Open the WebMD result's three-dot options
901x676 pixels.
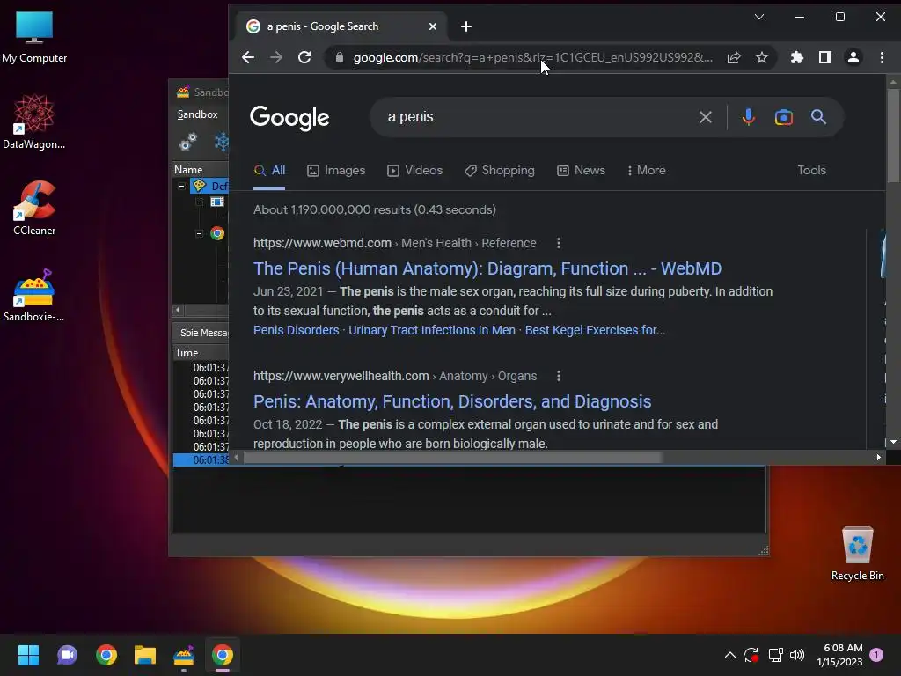[559, 243]
